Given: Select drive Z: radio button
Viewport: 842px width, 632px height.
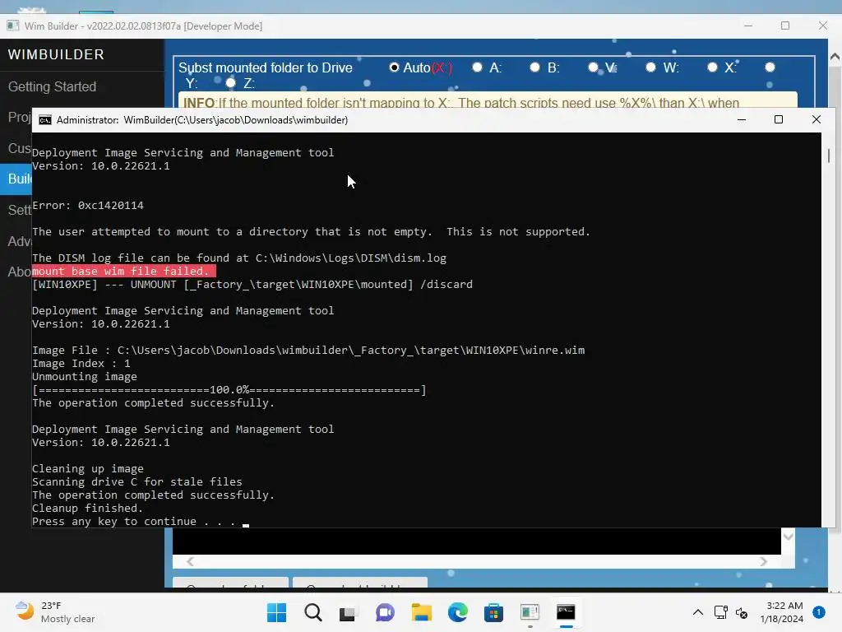Looking at the screenshot, I should [x=231, y=83].
